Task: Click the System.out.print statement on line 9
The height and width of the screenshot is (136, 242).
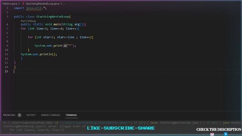Action: (x=55, y=46)
